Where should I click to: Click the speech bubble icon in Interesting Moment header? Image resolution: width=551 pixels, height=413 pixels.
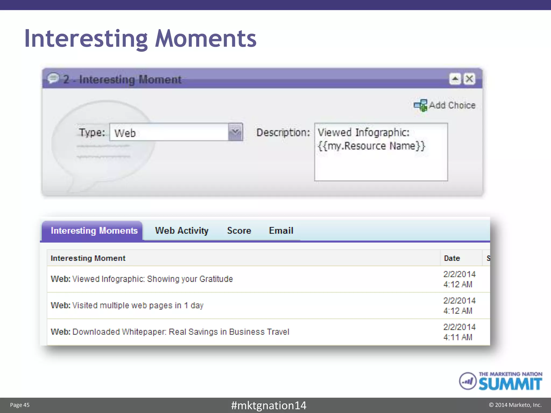[x=53, y=78]
